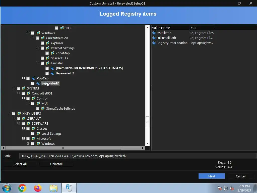Click the Bejeweled2 key icon under PopCap

pos(38,83)
